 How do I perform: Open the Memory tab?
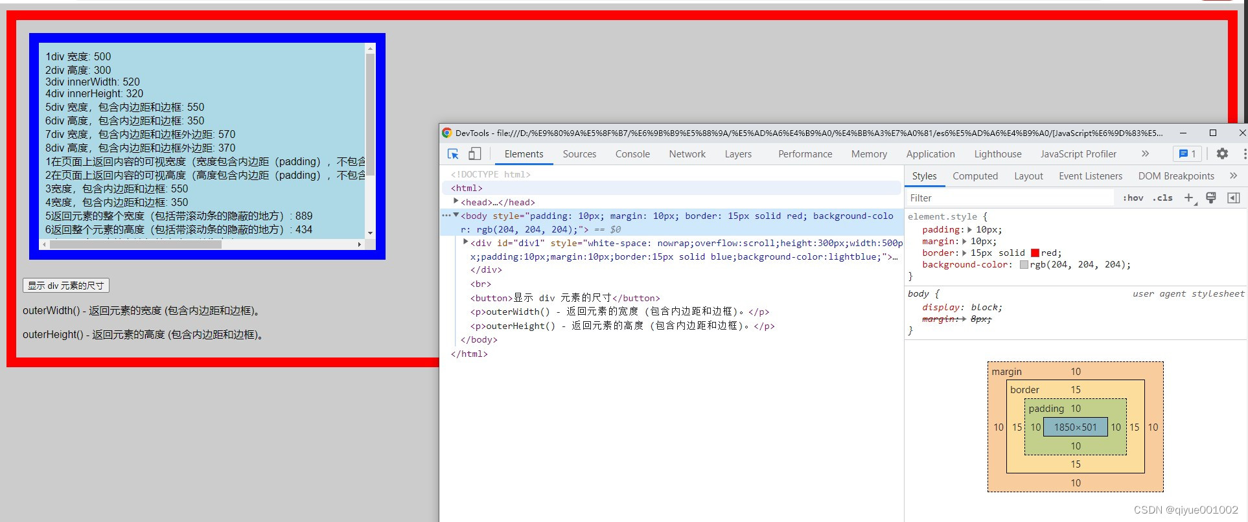[869, 154]
